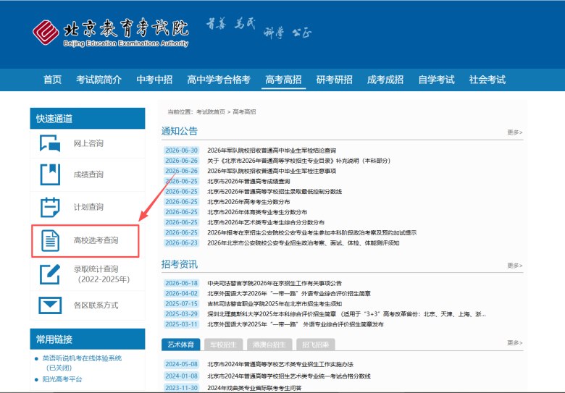Open 吉林司法警官职业学院2025年招生考生须知
Screen dimensions: 565x393
(x=275, y=304)
